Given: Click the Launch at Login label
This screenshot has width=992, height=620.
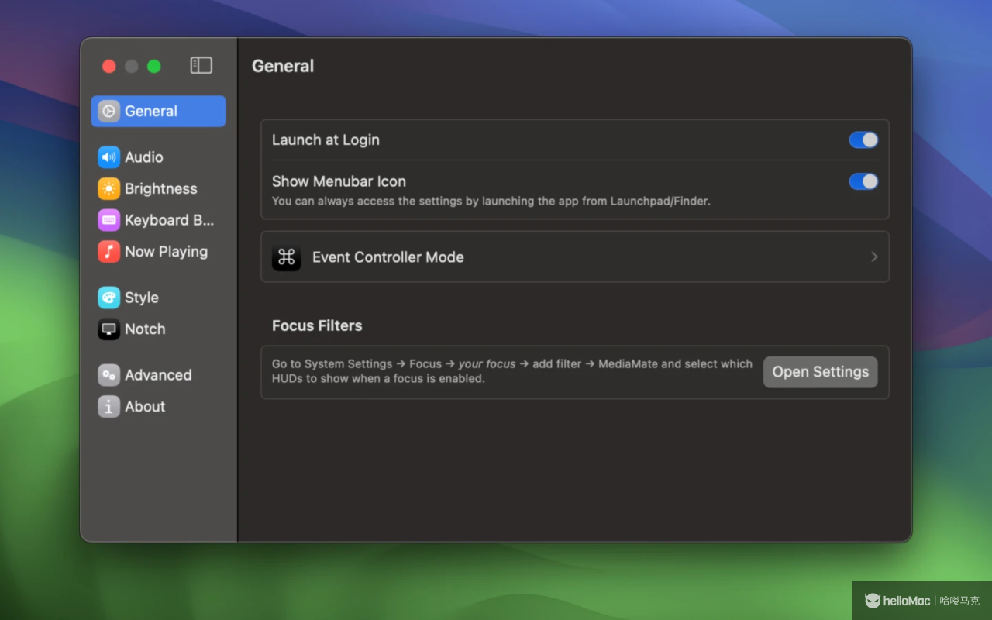Looking at the screenshot, I should pos(325,140).
